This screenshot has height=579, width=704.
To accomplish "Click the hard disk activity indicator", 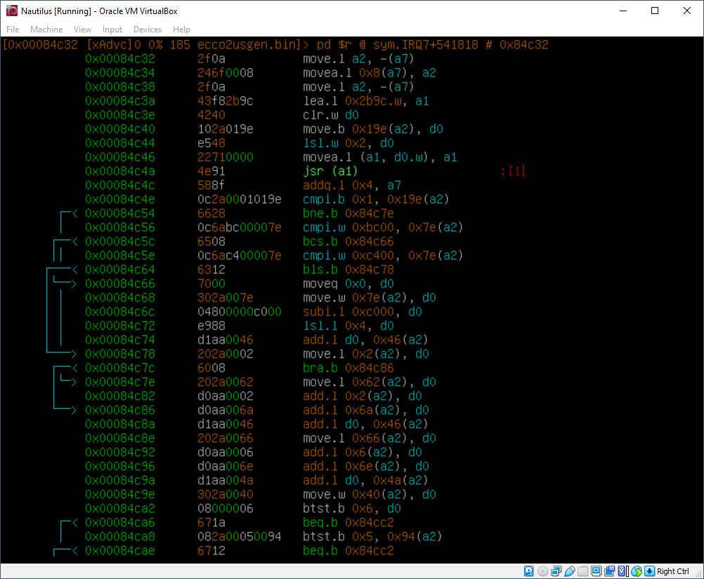I will tap(529, 571).
